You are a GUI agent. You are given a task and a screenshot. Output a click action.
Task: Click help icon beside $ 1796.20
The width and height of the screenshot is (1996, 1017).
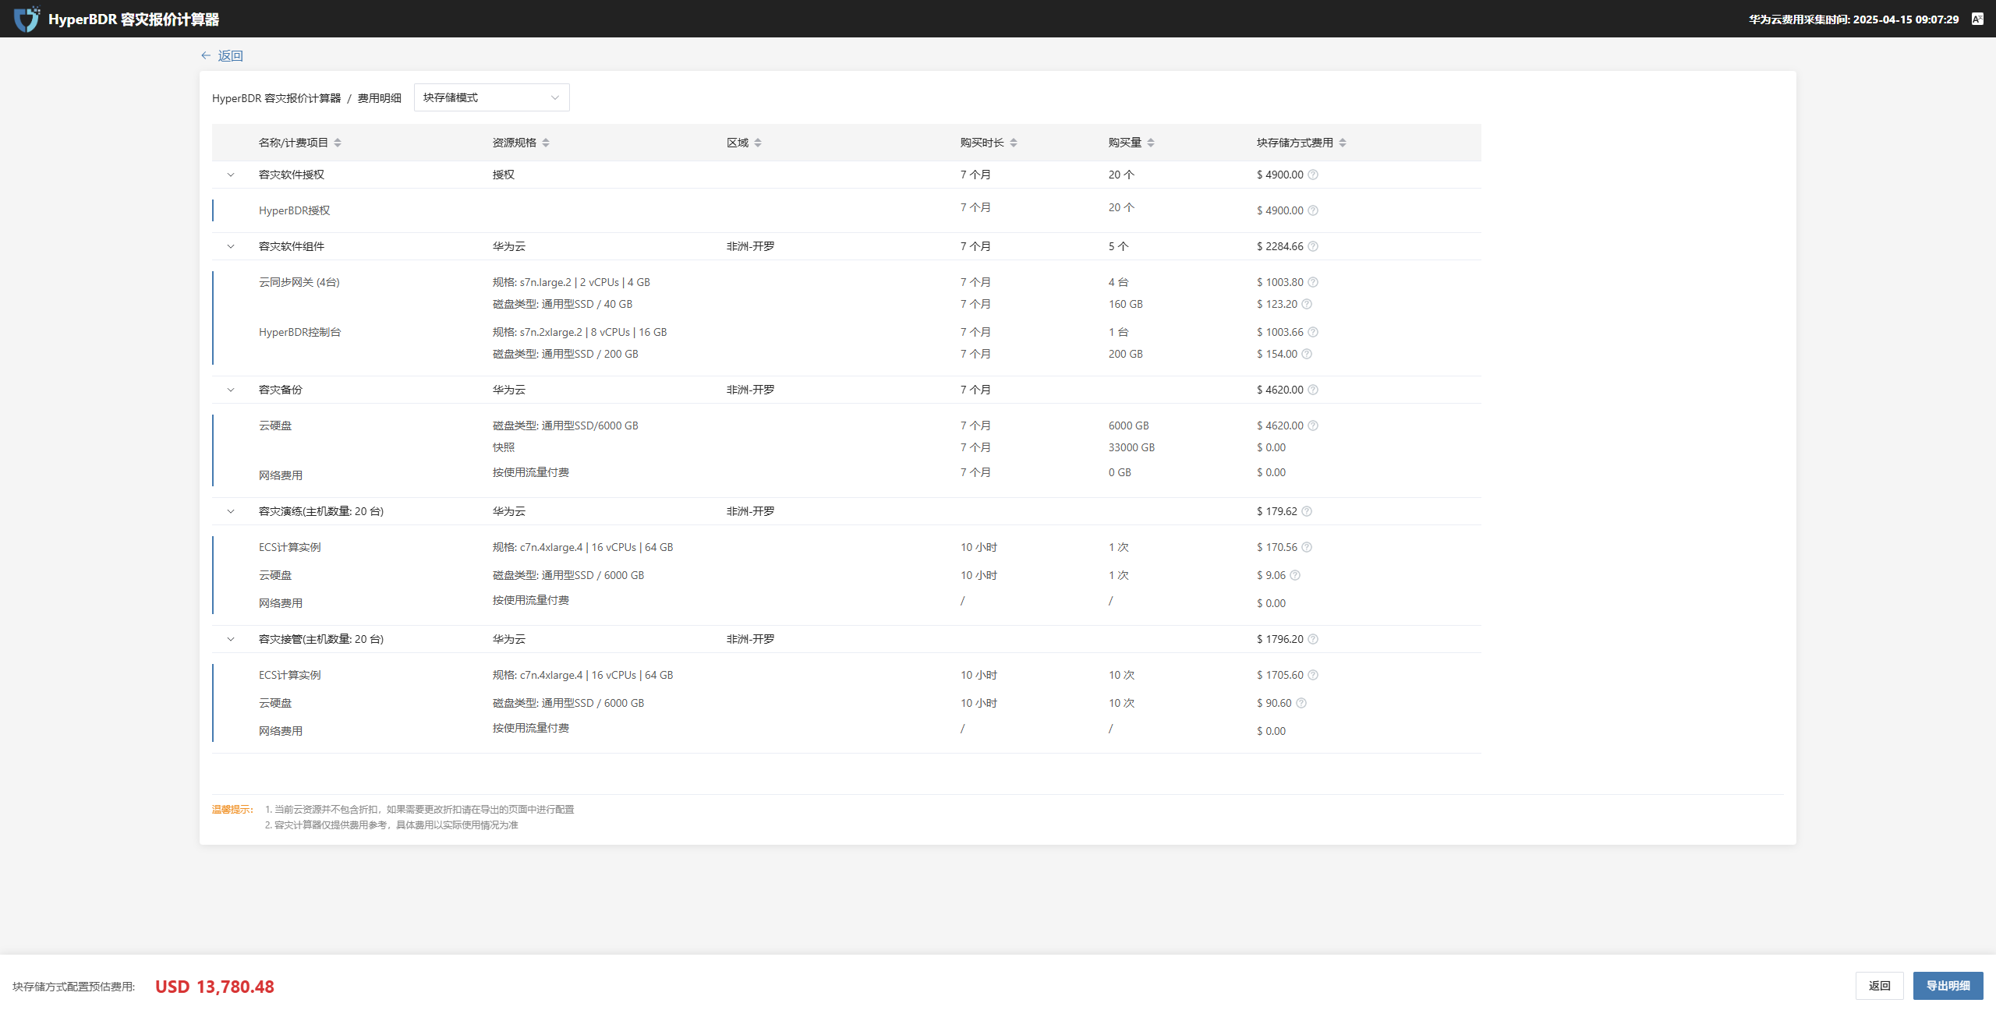[x=1313, y=639]
